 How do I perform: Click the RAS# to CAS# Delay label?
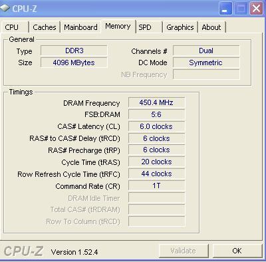74,138
